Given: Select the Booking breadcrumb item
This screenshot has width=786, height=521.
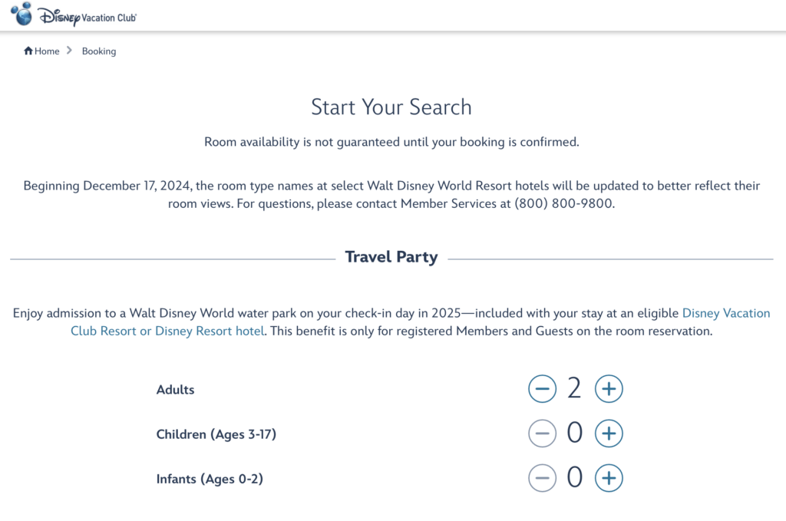Looking at the screenshot, I should [x=99, y=51].
